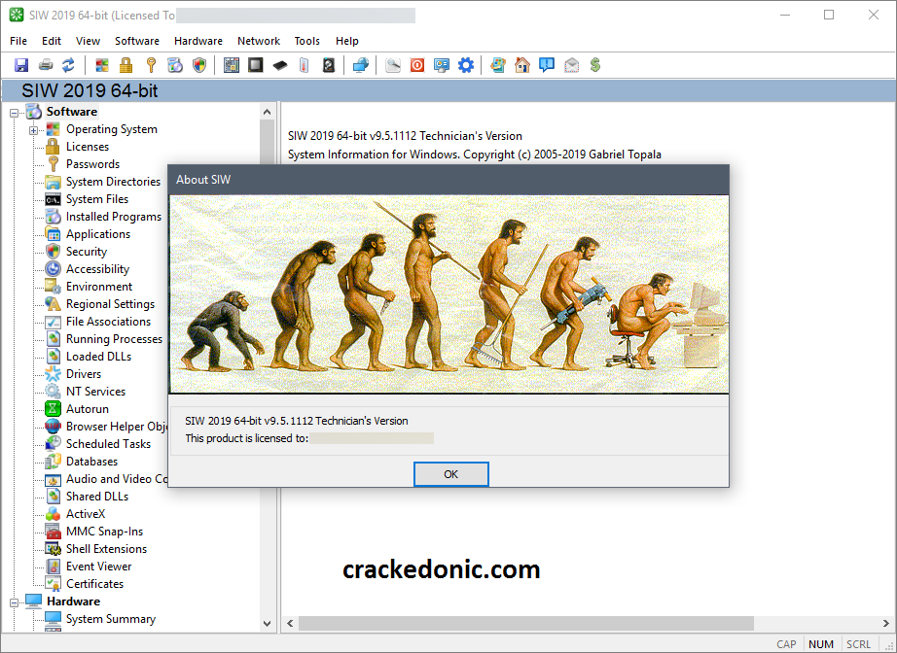The image size is (897, 653).
Task: Click the Print toolbar icon
Action: (45, 65)
